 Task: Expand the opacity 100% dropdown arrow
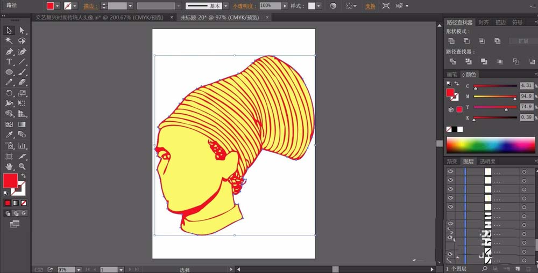(285, 6)
